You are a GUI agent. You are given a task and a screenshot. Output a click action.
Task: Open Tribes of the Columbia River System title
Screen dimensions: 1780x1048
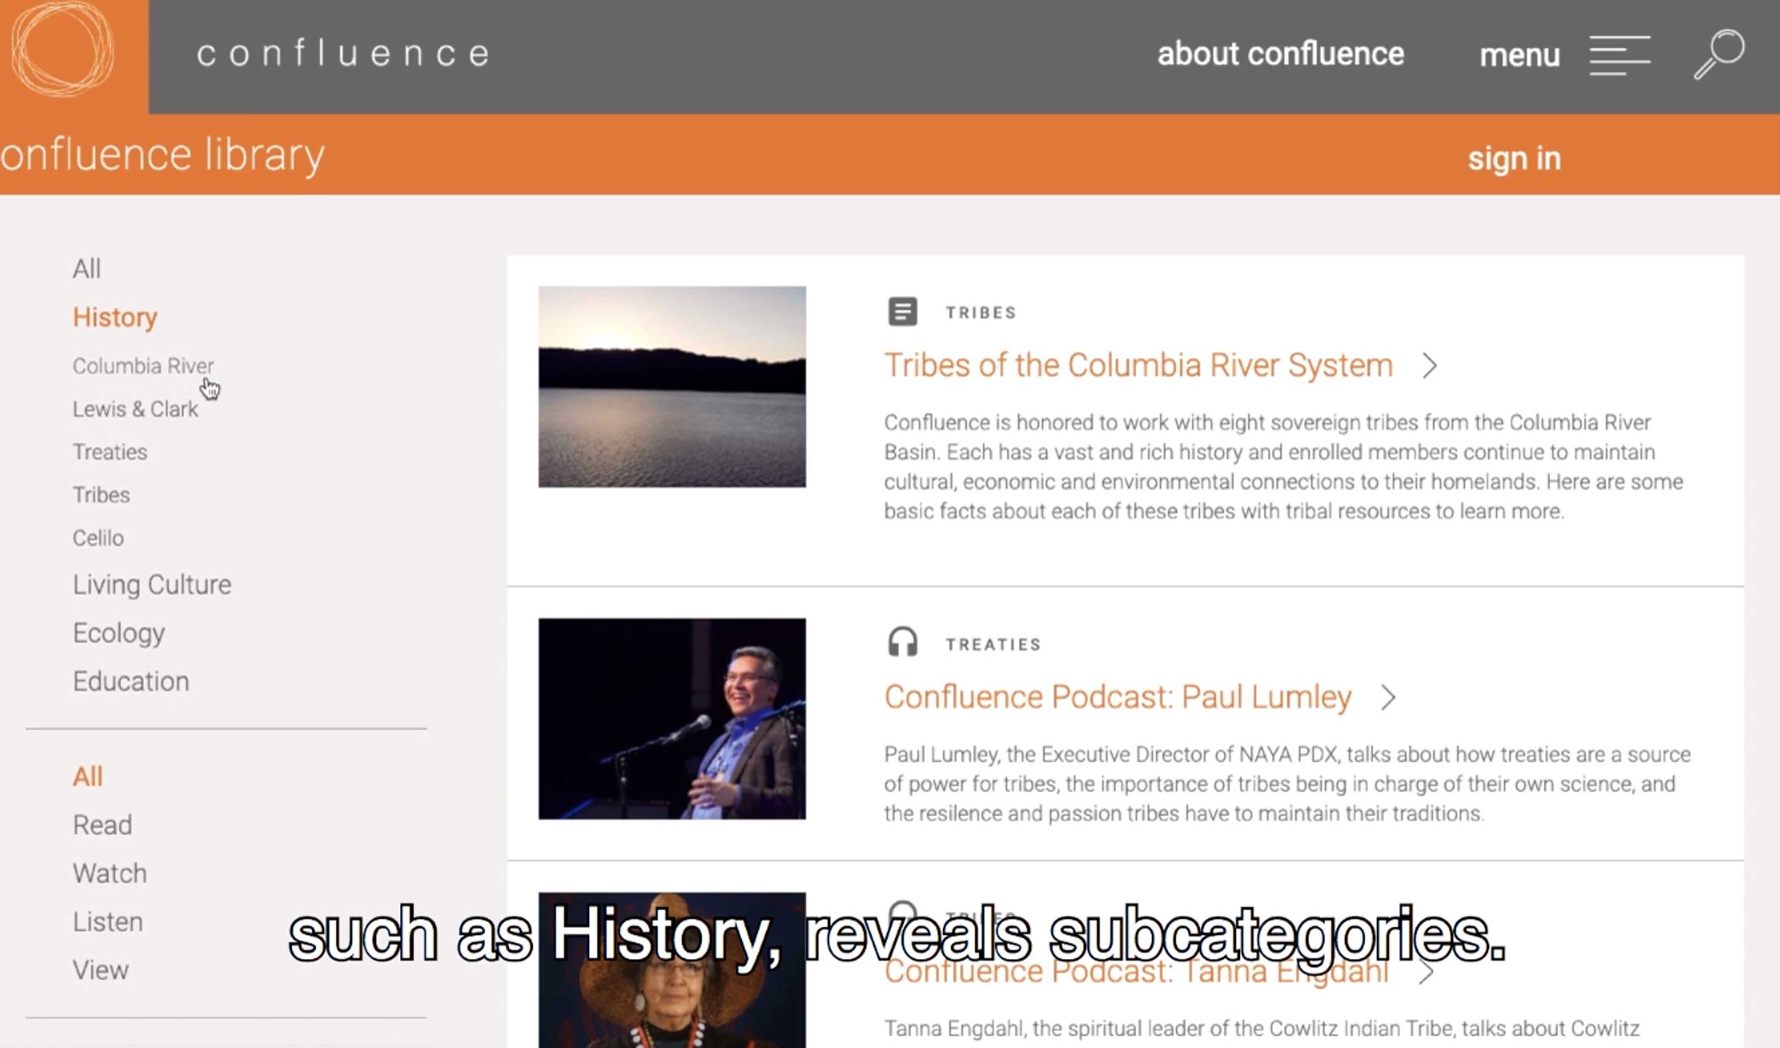tap(1138, 366)
